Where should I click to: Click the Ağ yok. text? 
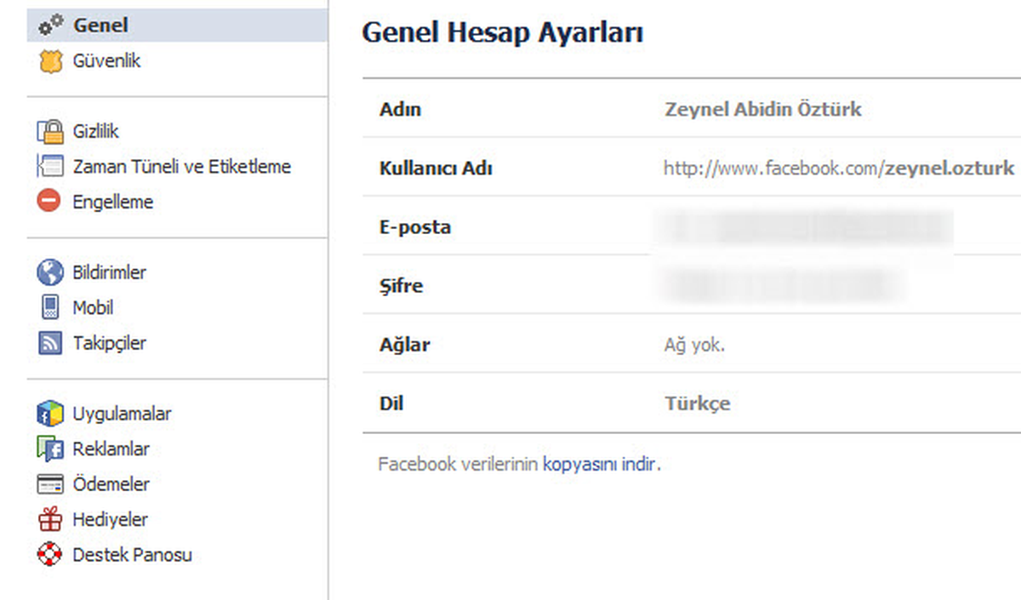695,345
